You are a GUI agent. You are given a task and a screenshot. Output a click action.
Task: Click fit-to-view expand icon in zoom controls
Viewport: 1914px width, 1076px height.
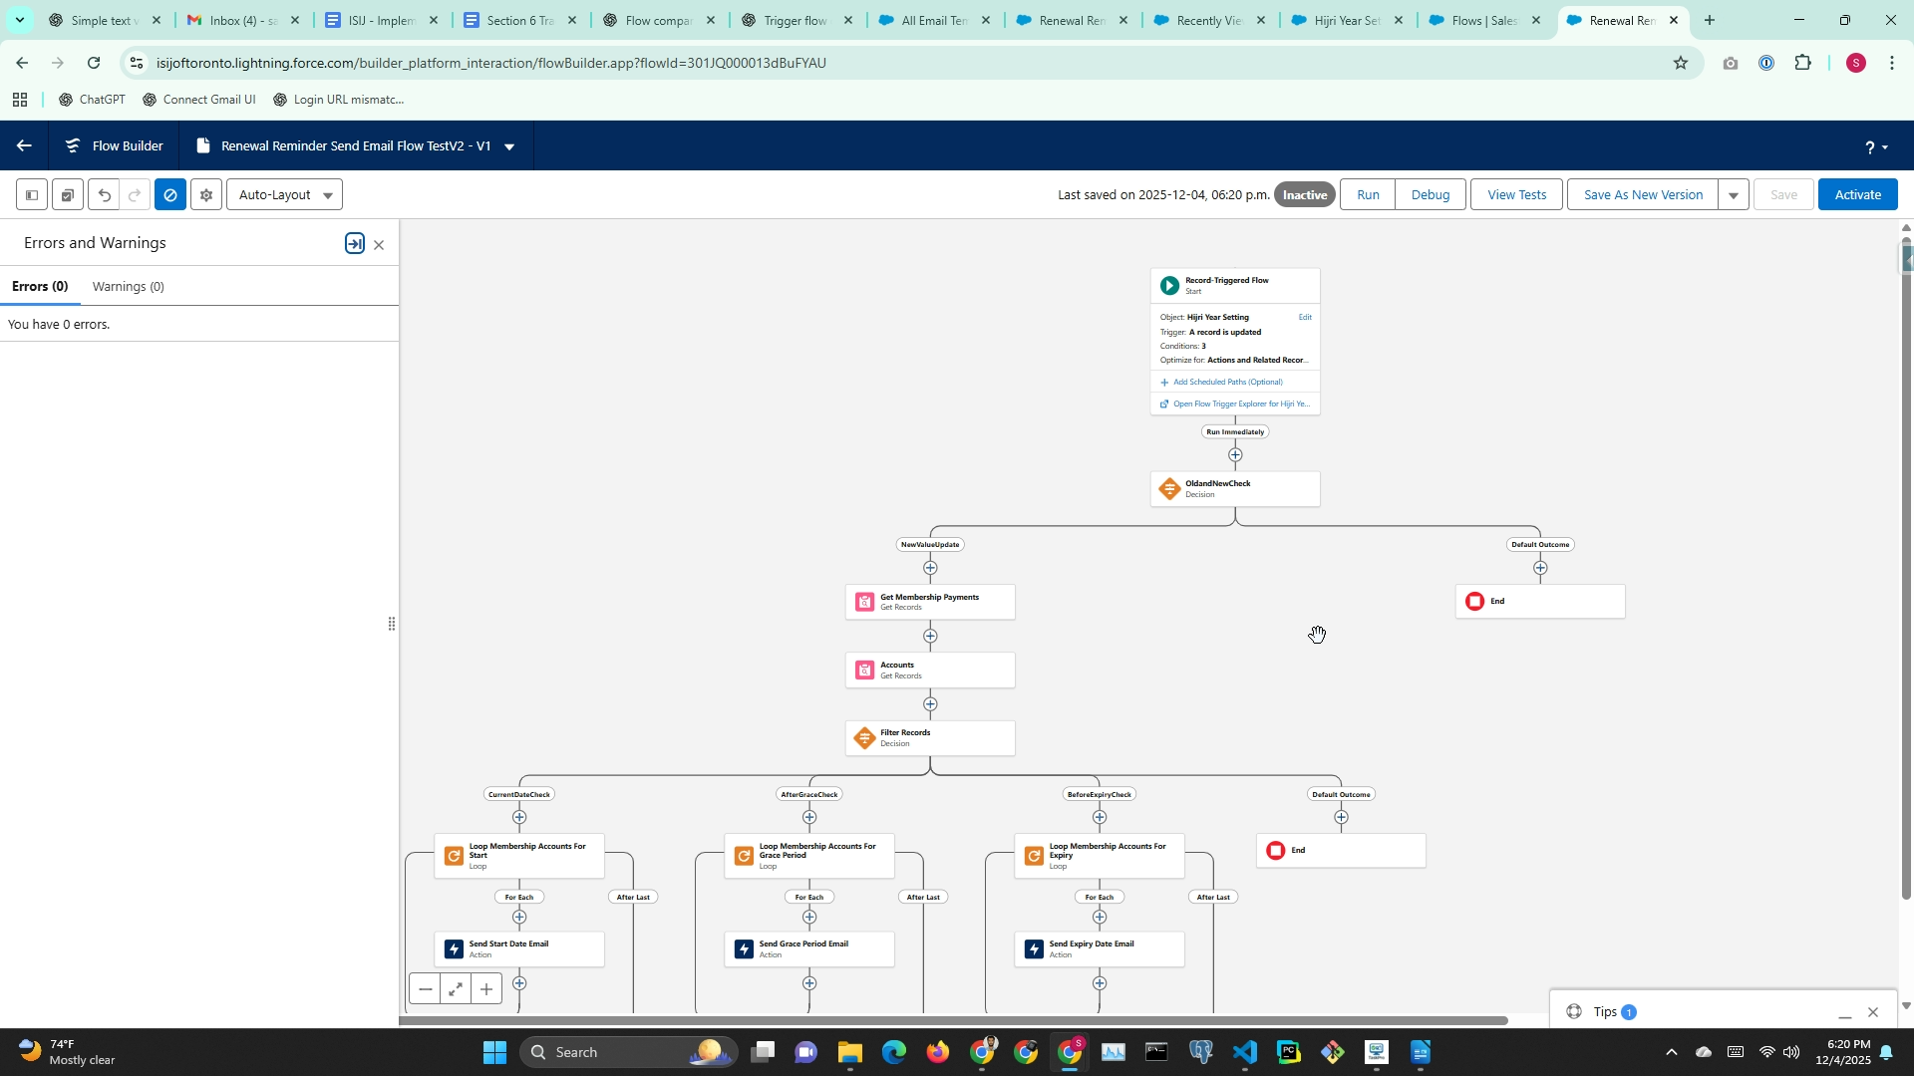point(456,989)
